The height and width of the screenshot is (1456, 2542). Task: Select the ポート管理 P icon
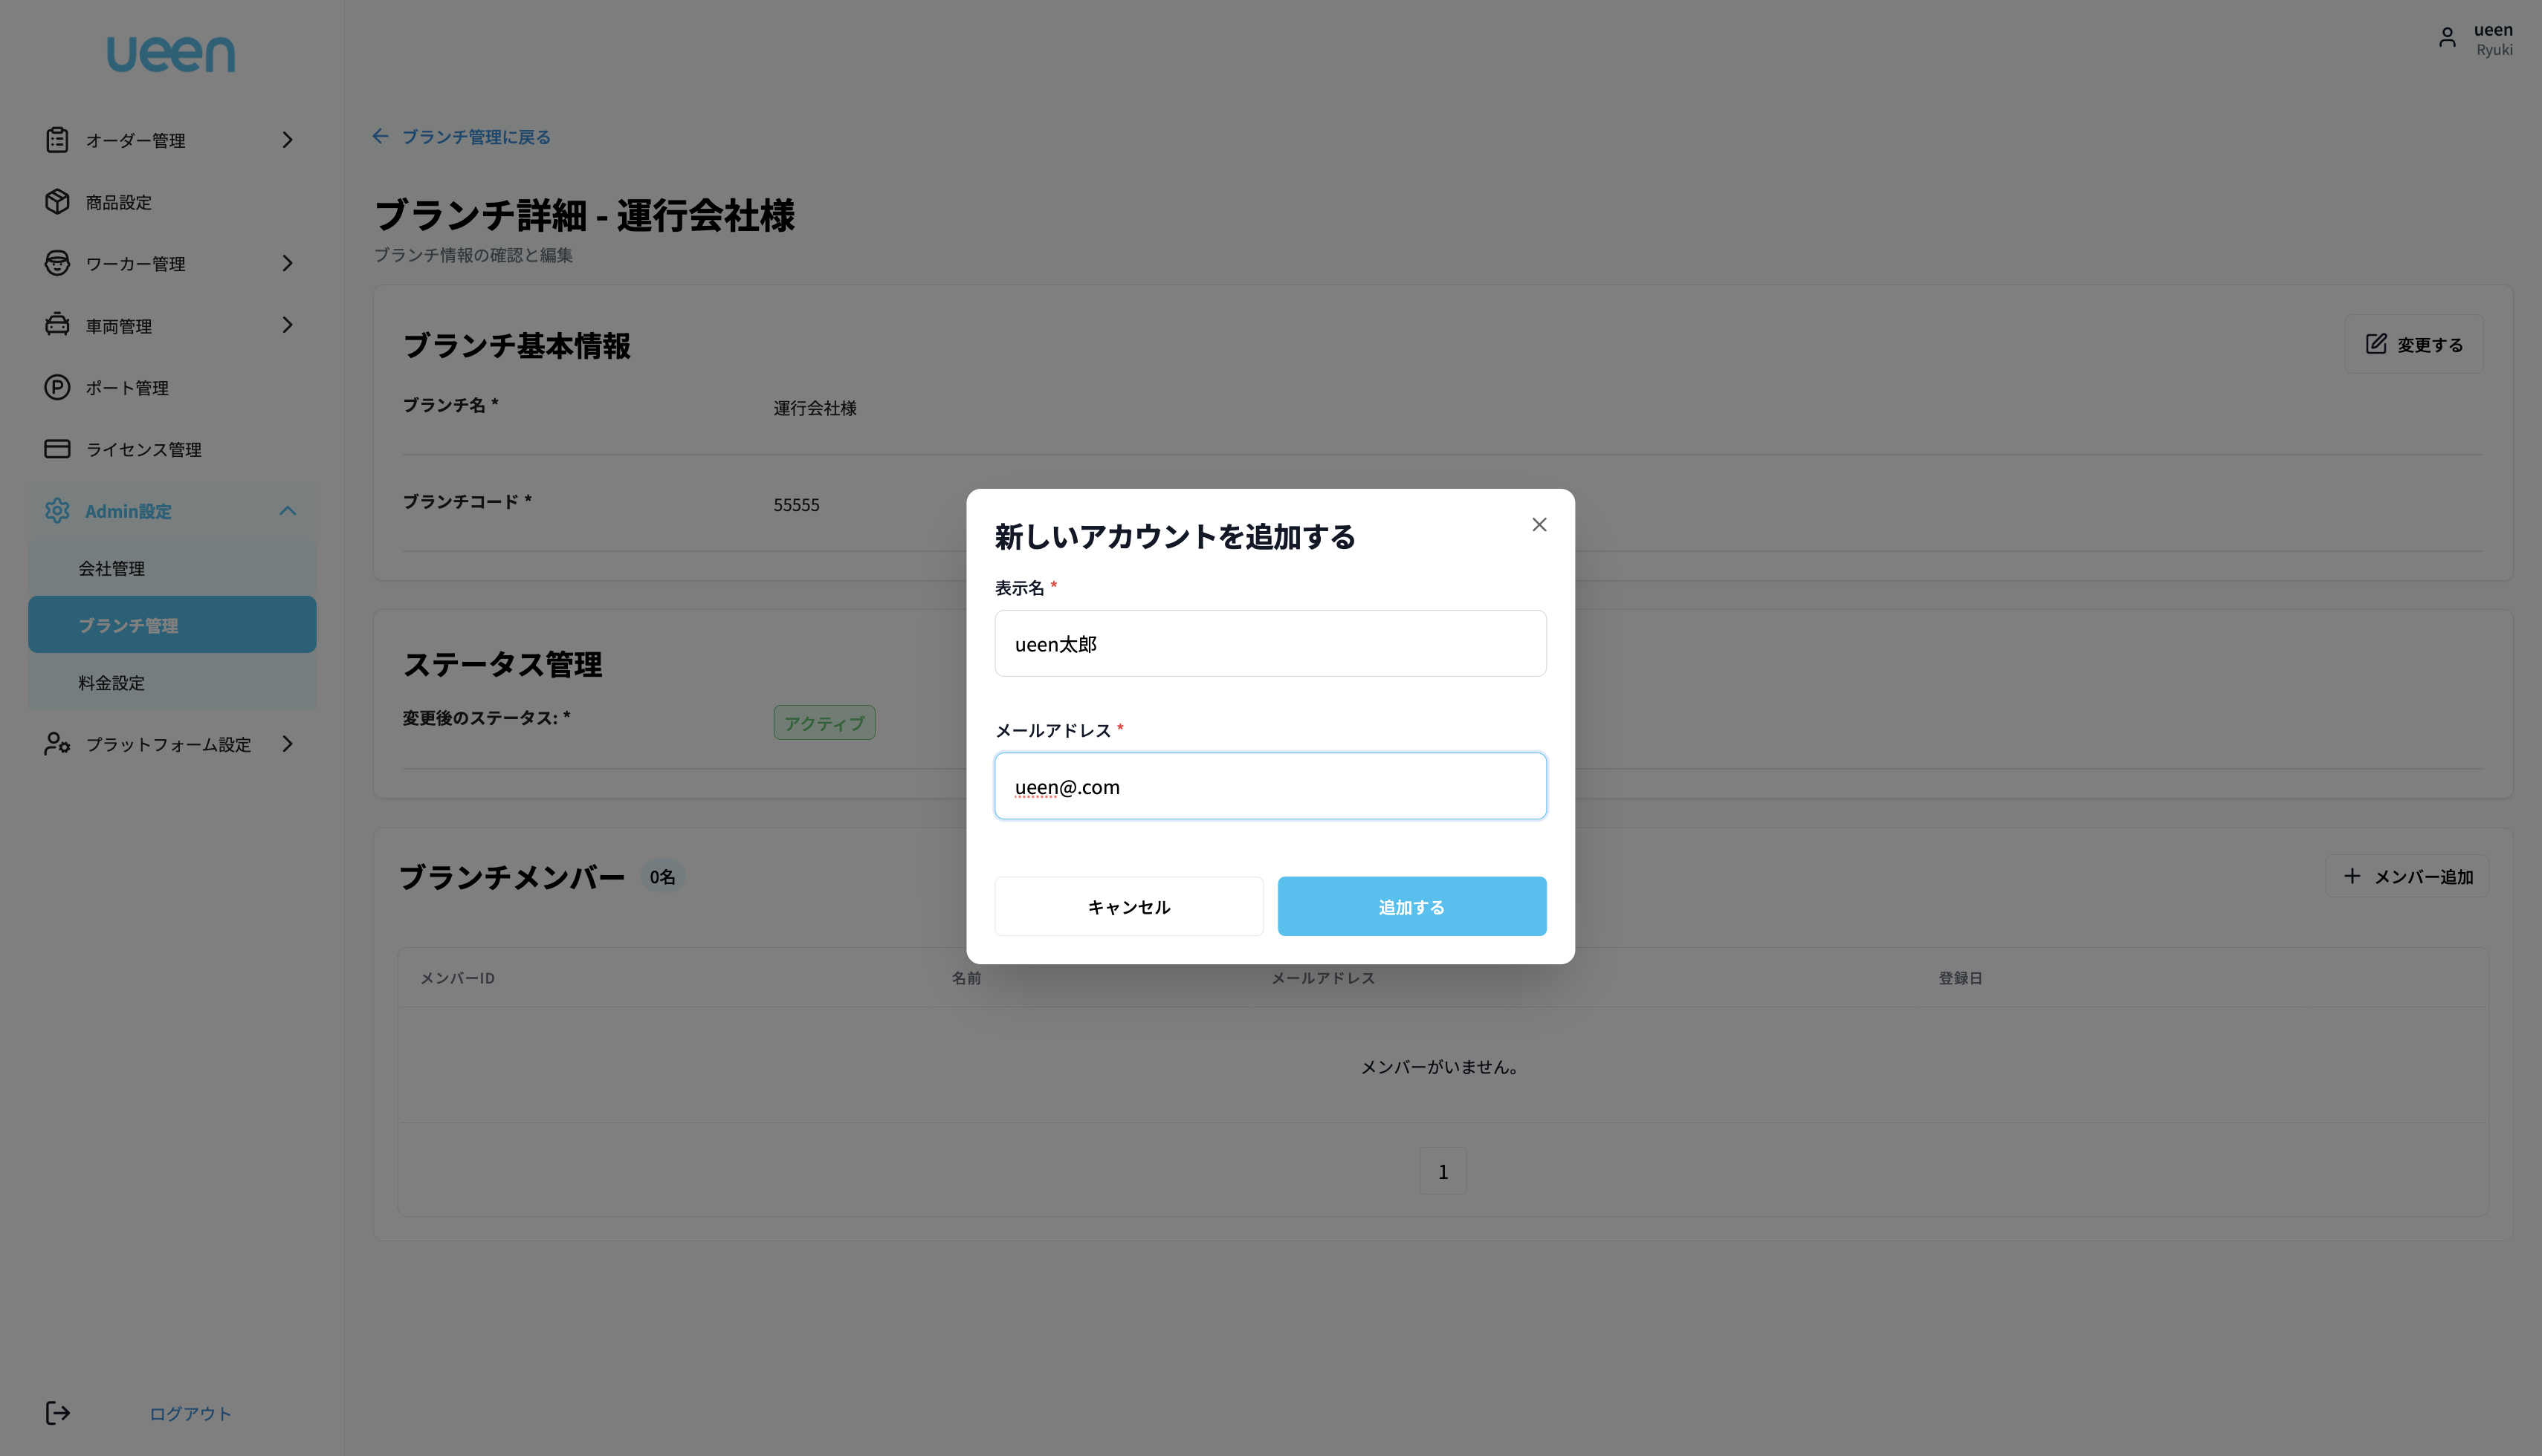57,388
